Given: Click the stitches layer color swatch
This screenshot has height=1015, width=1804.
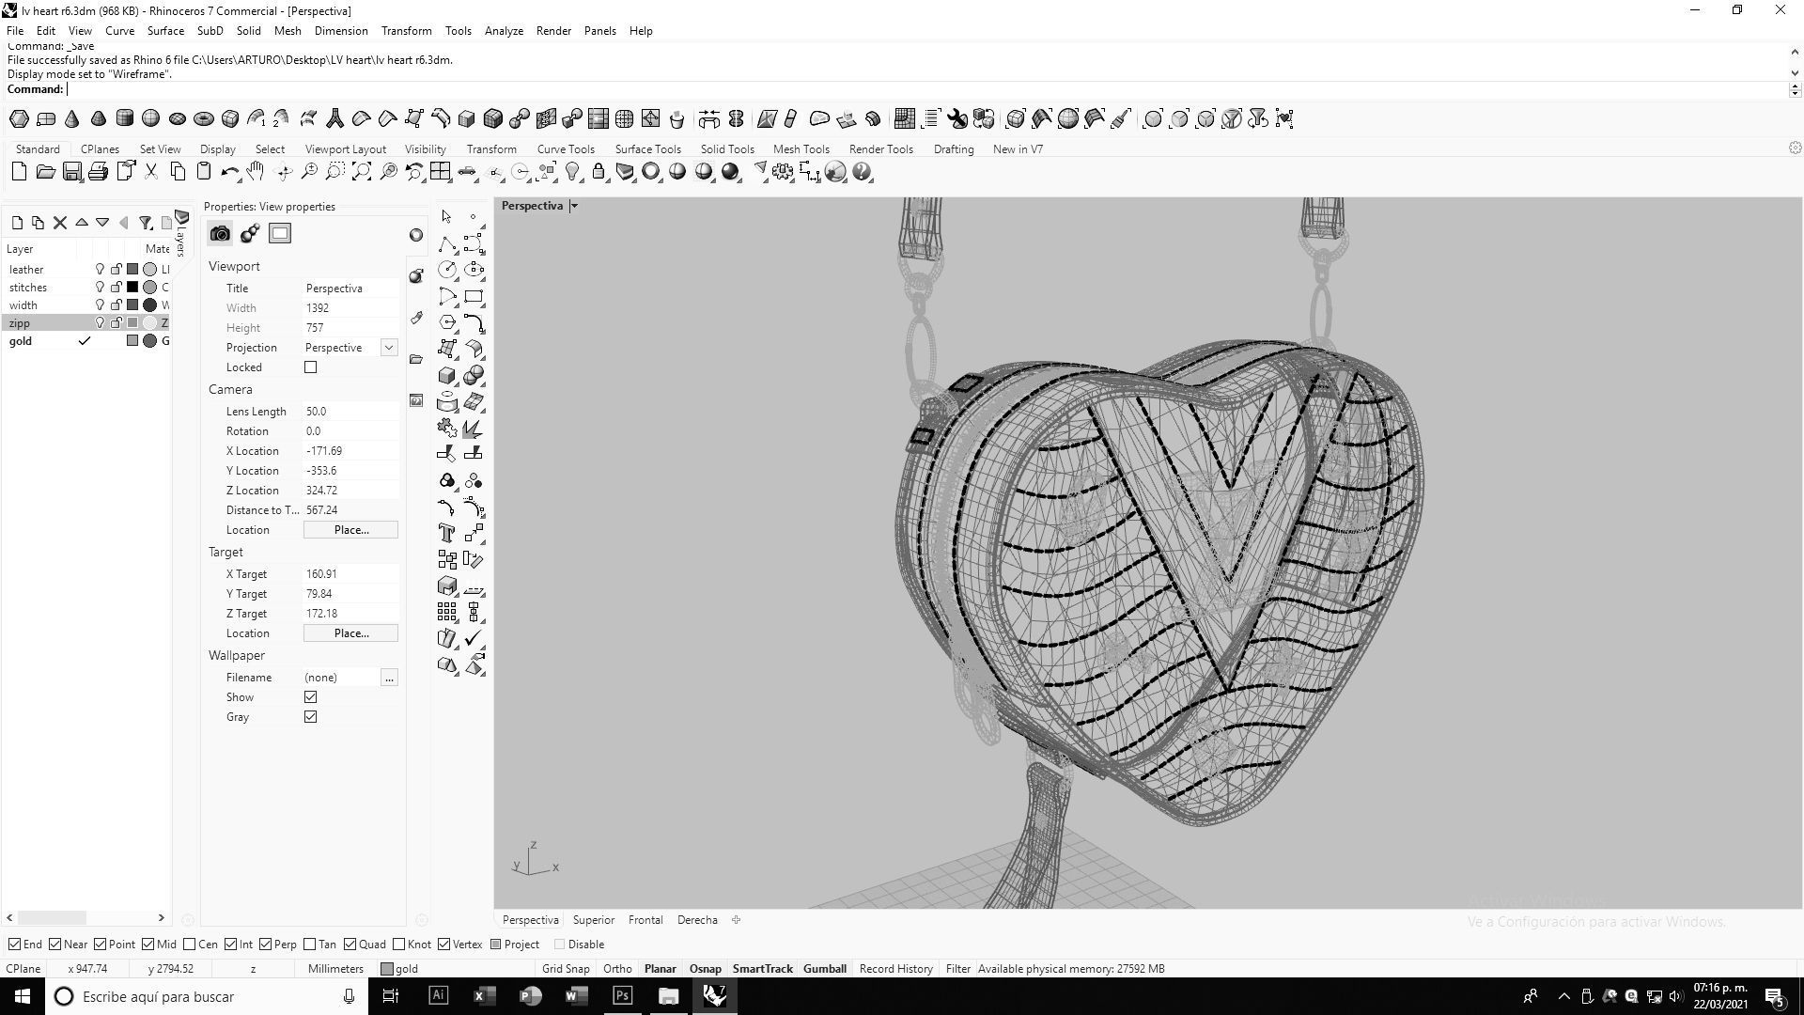Looking at the screenshot, I should tap(132, 288).
